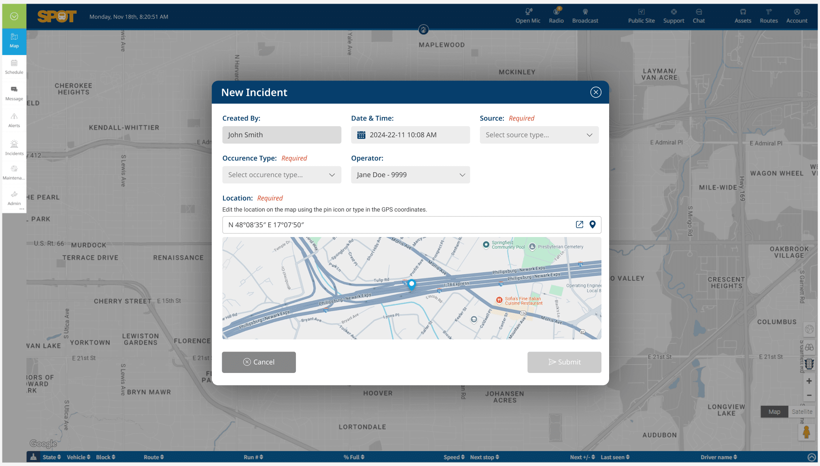This screenshot has width=820, height=466.
Task: Open the Message sidebar panel
Action: coord(14,93)
